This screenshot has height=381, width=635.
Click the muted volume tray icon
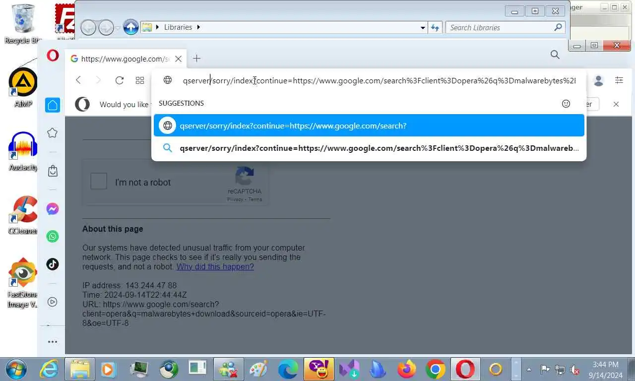(575, 370)
